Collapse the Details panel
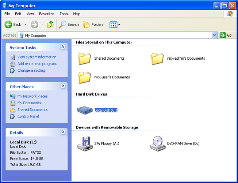238x183 pixels. tap(63, 132)
